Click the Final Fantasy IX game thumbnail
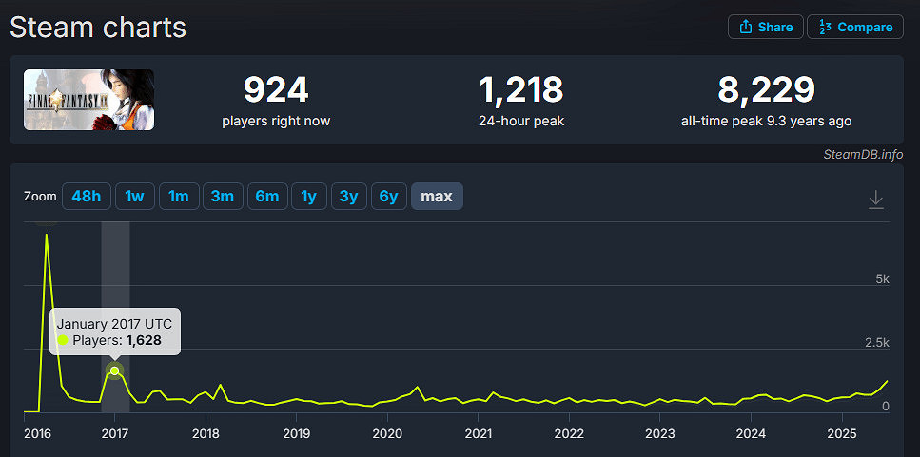The image size is (920, 457). coord(88,100)
